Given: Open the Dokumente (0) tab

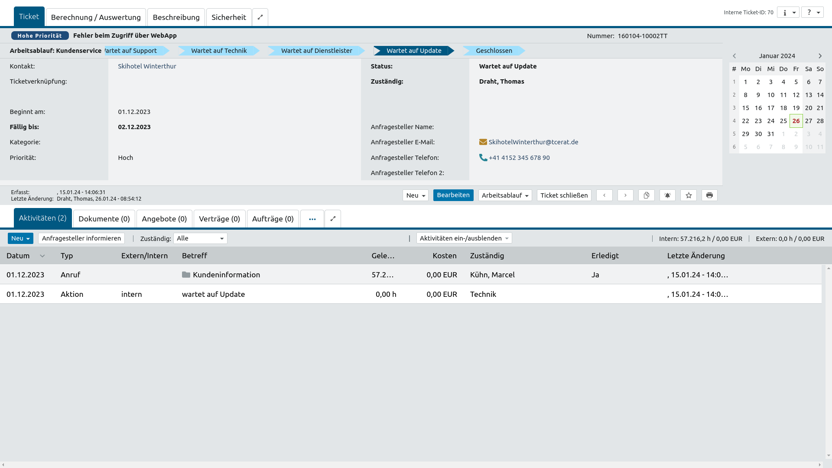Looking at the screenshot, I should click(x=104, y=219).
